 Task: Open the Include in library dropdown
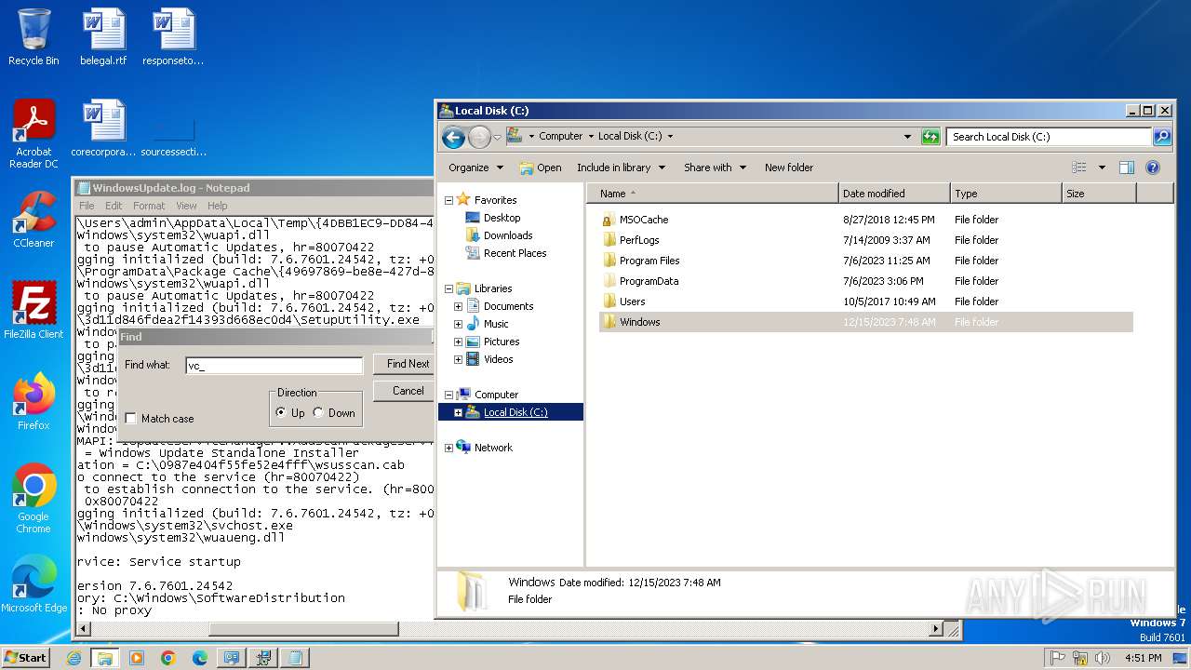coord(621,167)
